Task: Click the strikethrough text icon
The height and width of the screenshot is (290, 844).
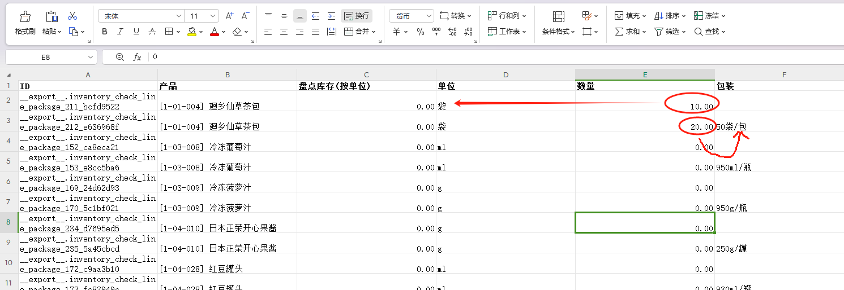Action: click(x=152, y=32)
